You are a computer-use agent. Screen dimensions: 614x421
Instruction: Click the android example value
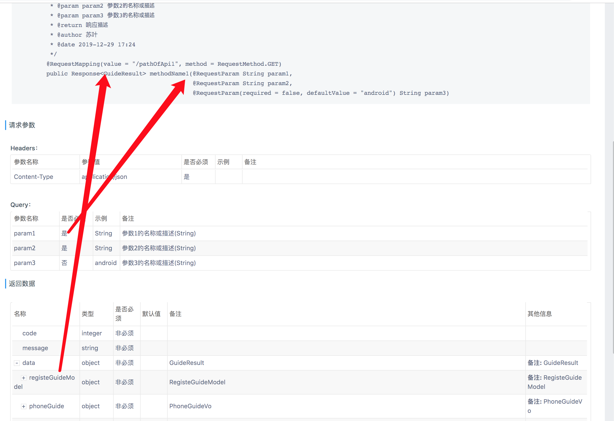point(106,263)
